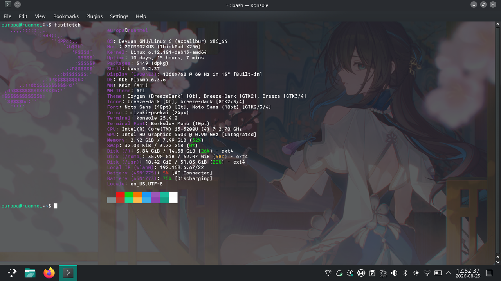Screen dimensions: 501x281
Task: Open the weather widget showing 73 °F
Action: (x=383, y=273)
